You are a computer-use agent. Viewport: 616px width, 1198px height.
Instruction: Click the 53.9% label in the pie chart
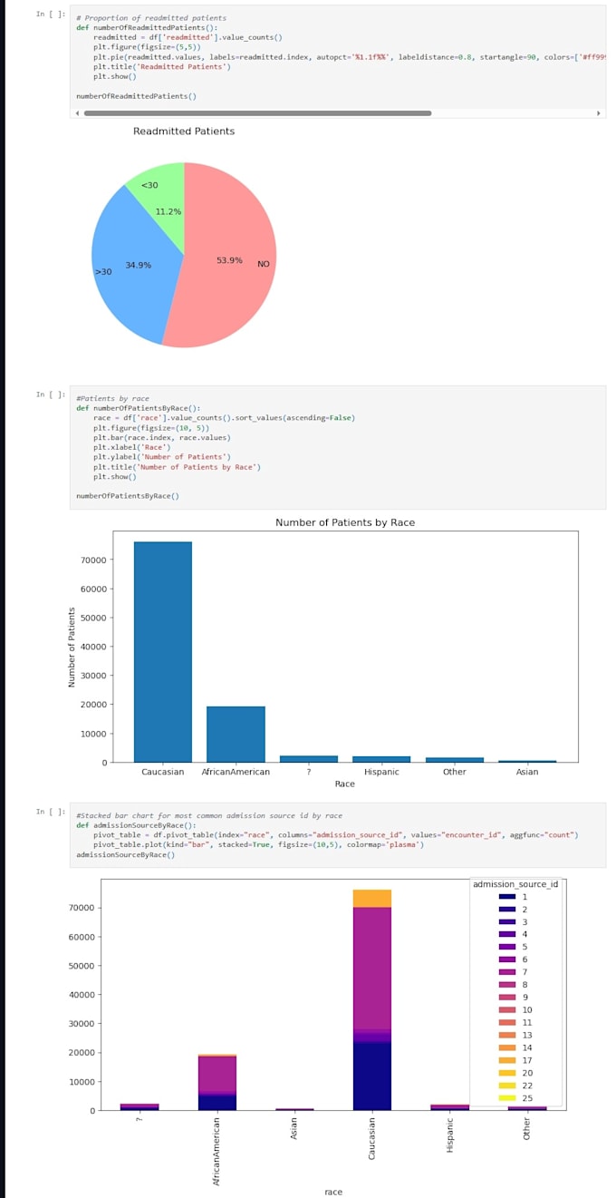pyautogui.click(x=229, y=260)
